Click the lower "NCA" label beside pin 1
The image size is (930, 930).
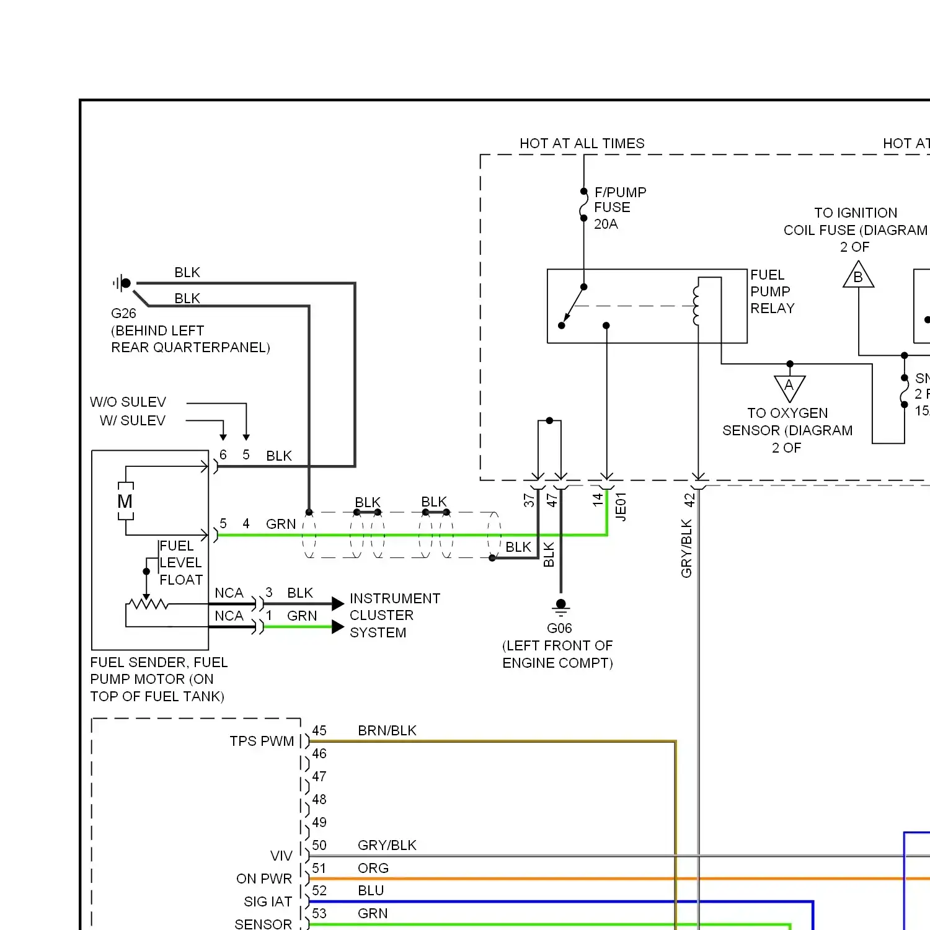click(229, 616)
